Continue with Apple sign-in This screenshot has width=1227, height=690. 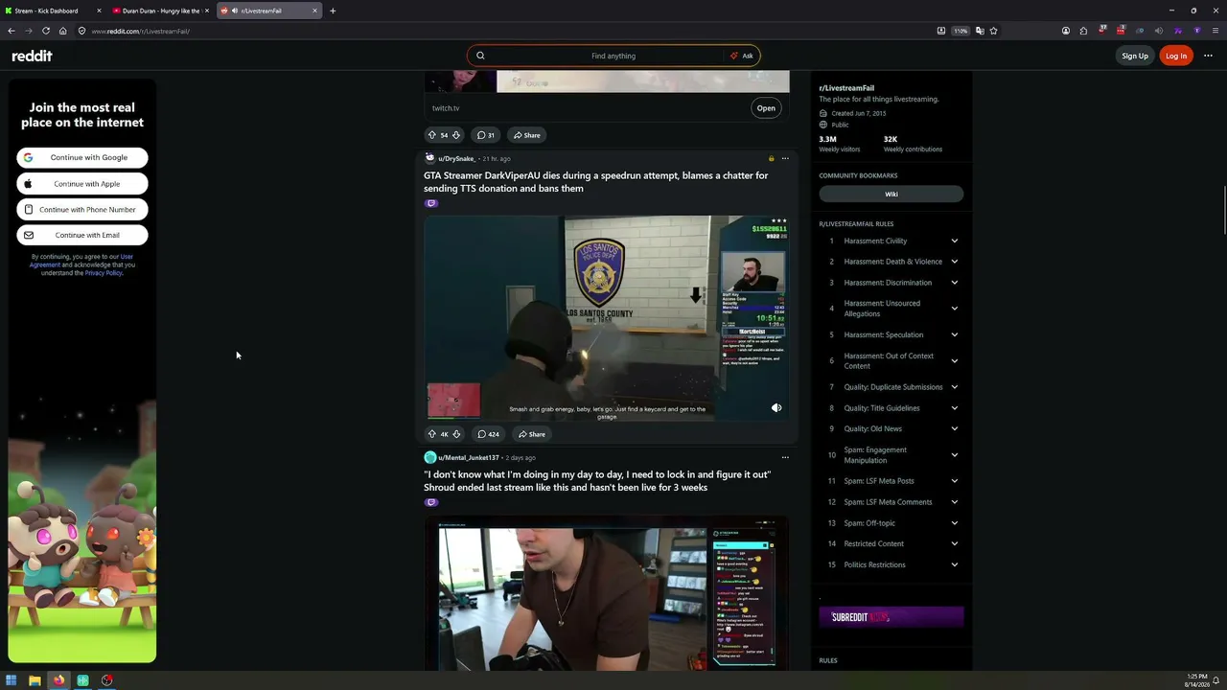coord(82,184)
